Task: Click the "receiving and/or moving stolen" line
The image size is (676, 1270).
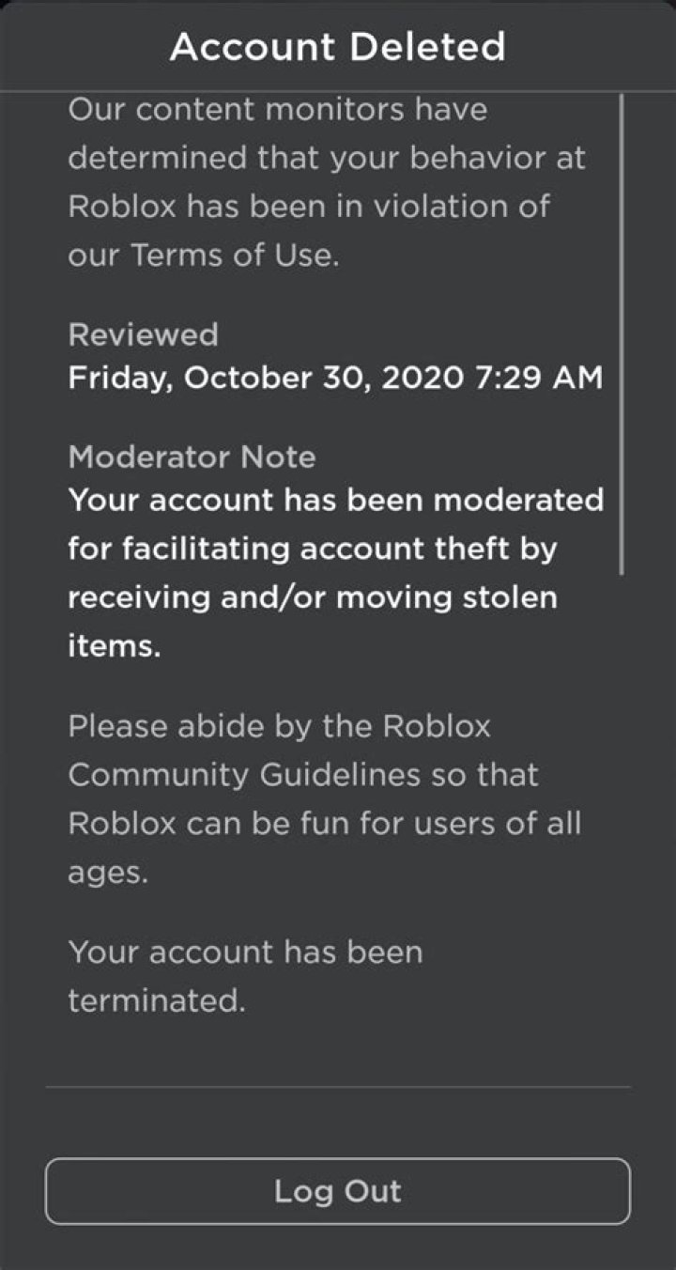Action: tap(312, 597)
